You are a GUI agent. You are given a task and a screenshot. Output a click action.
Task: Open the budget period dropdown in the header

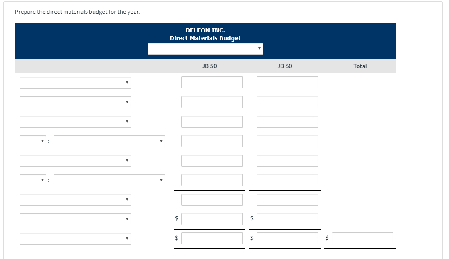point(205,49)
